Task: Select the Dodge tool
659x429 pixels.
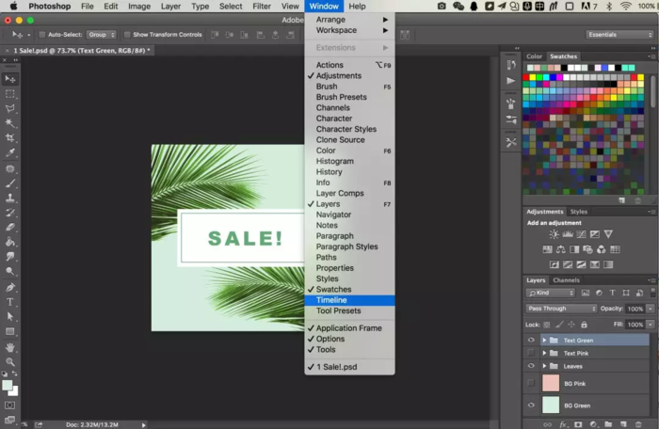Action: pyautogui.click(x=10, y=271)
